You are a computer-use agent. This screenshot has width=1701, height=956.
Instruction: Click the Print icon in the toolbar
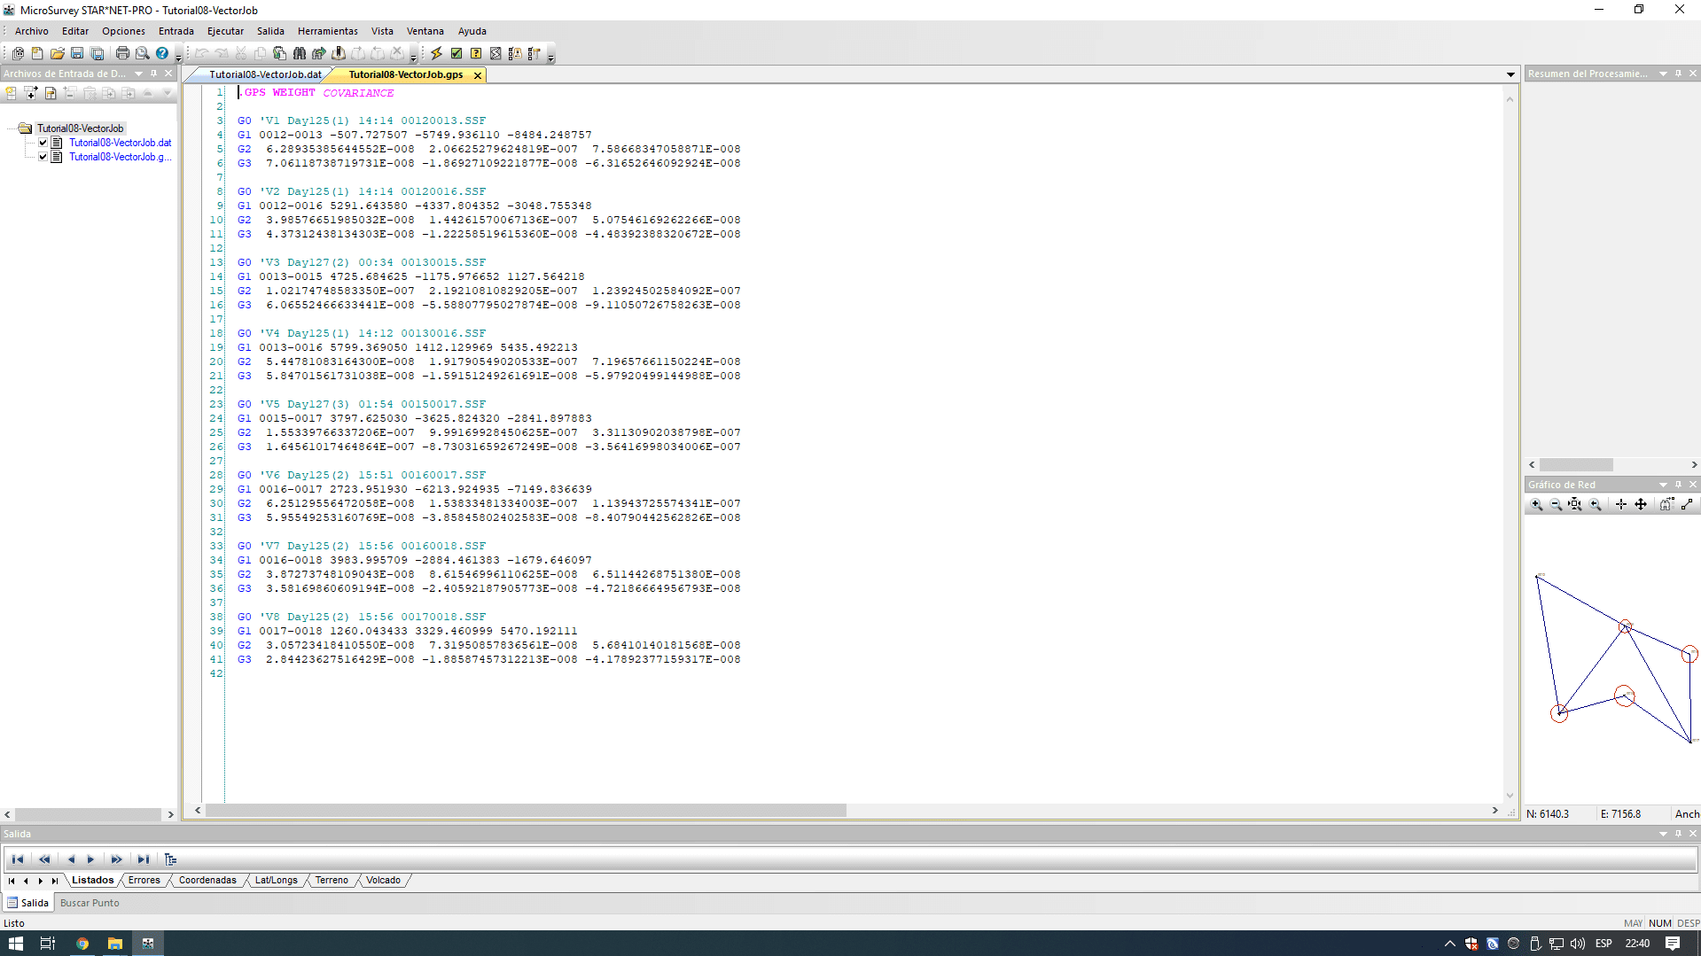[122, 54]
